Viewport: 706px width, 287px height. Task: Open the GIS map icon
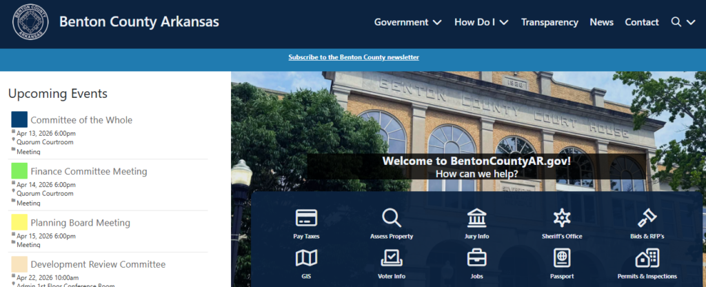(x=306, y=259)
